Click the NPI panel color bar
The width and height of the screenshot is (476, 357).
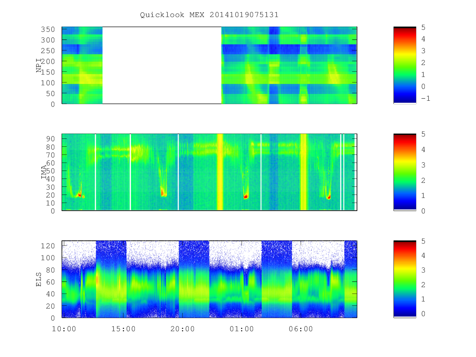click(x=405, y=65)
